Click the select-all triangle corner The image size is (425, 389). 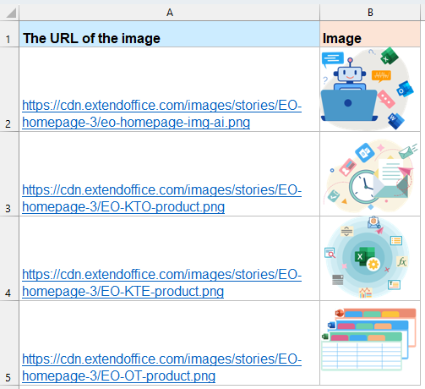pos(9,13)
